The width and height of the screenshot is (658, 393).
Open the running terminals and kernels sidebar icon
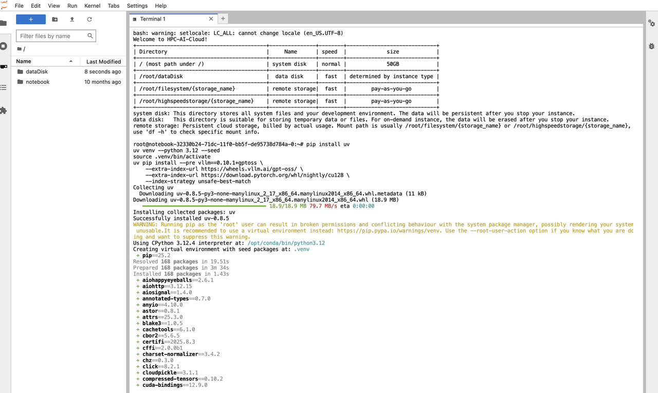coord(3,46)
